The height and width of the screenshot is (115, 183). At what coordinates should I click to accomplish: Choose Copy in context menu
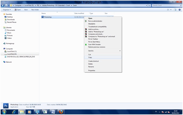point(103,57)
